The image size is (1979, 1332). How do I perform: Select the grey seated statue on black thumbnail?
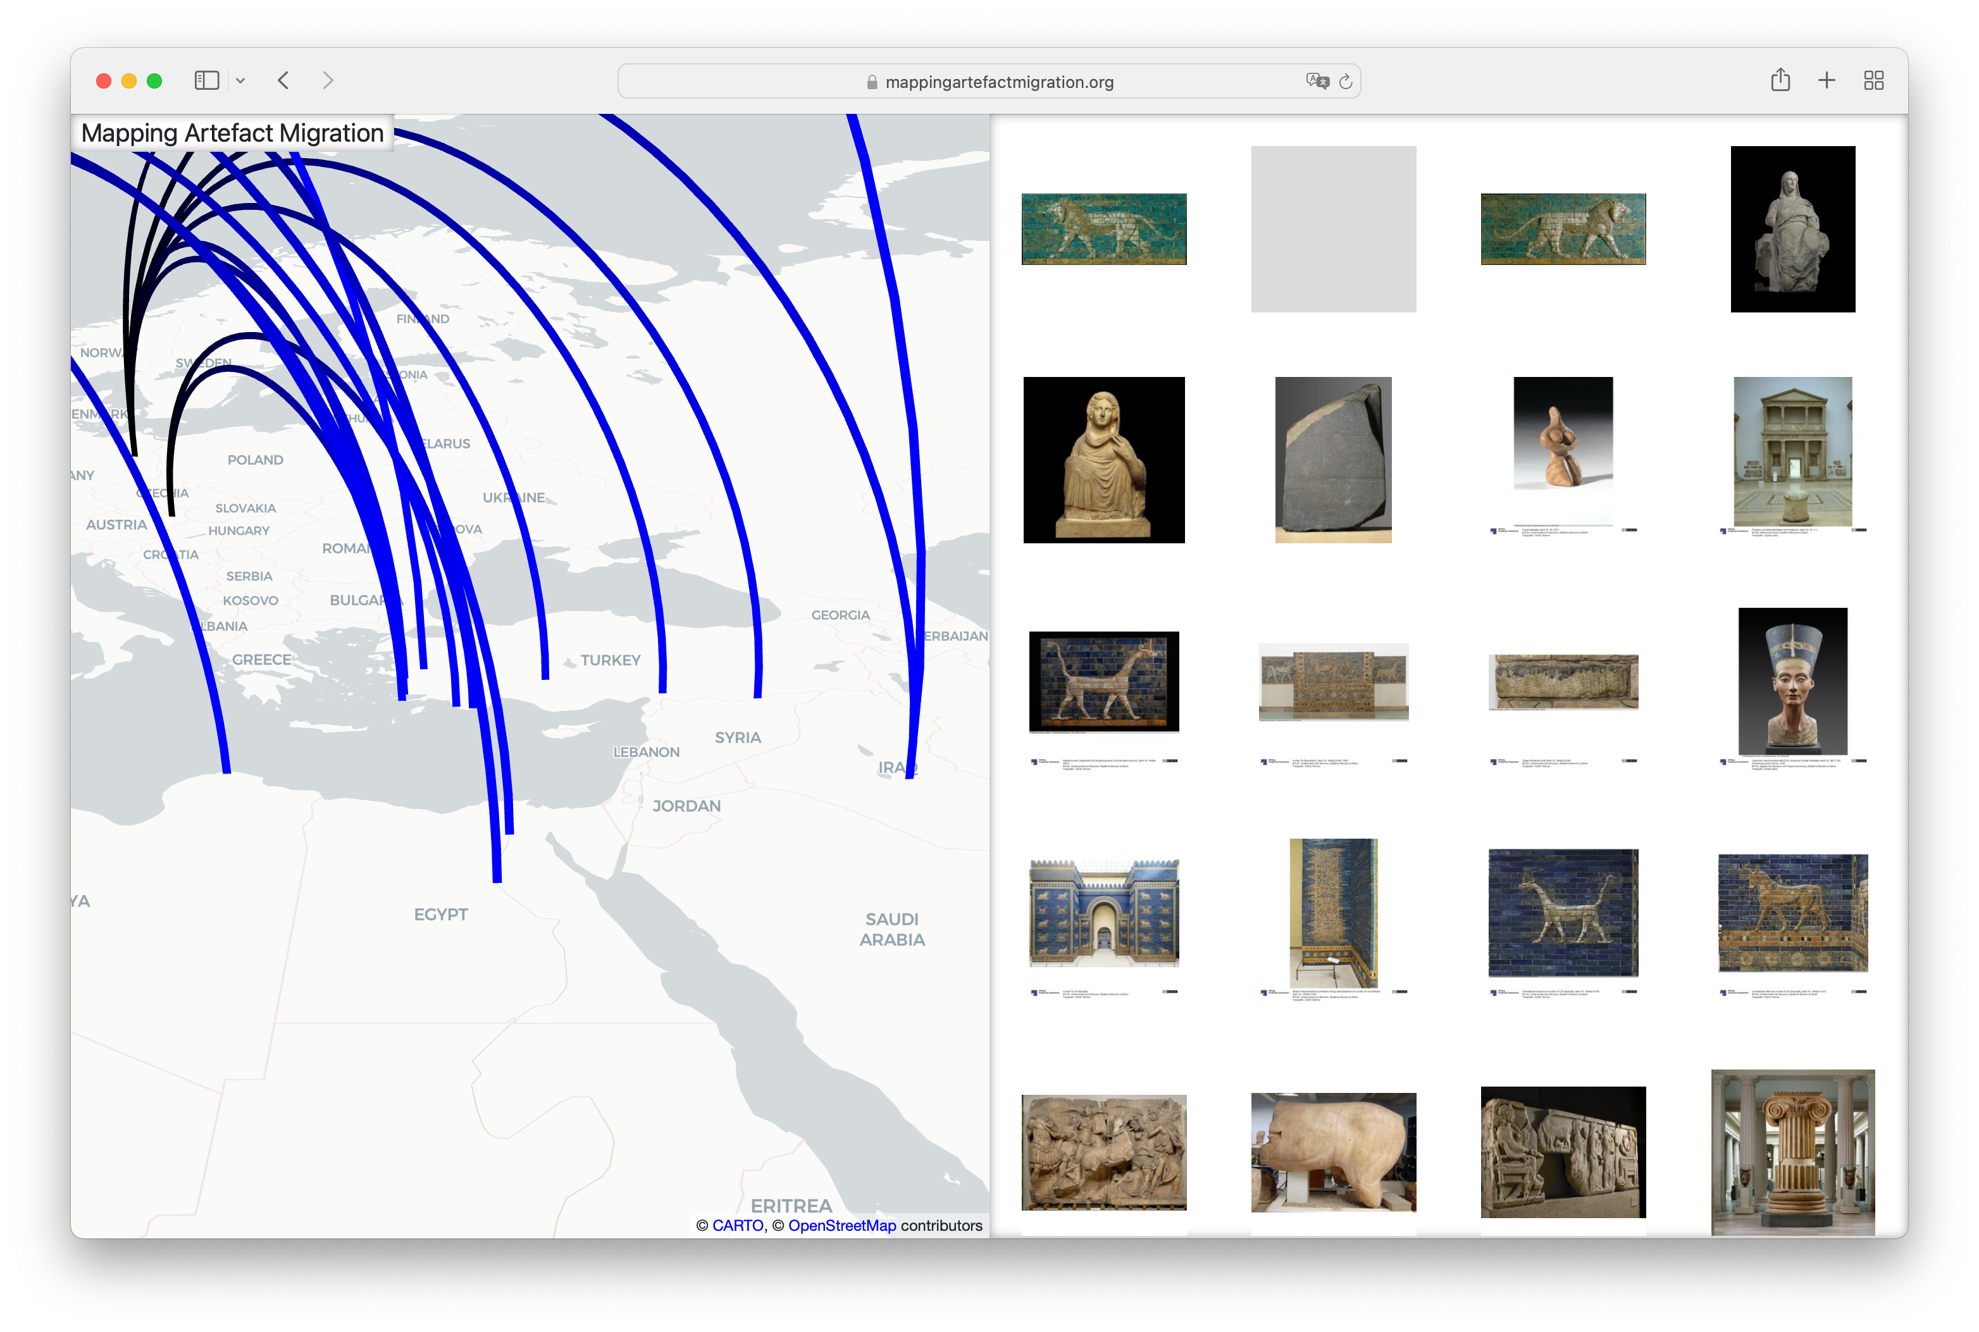pyautogui.click(x=1793, y=230)
